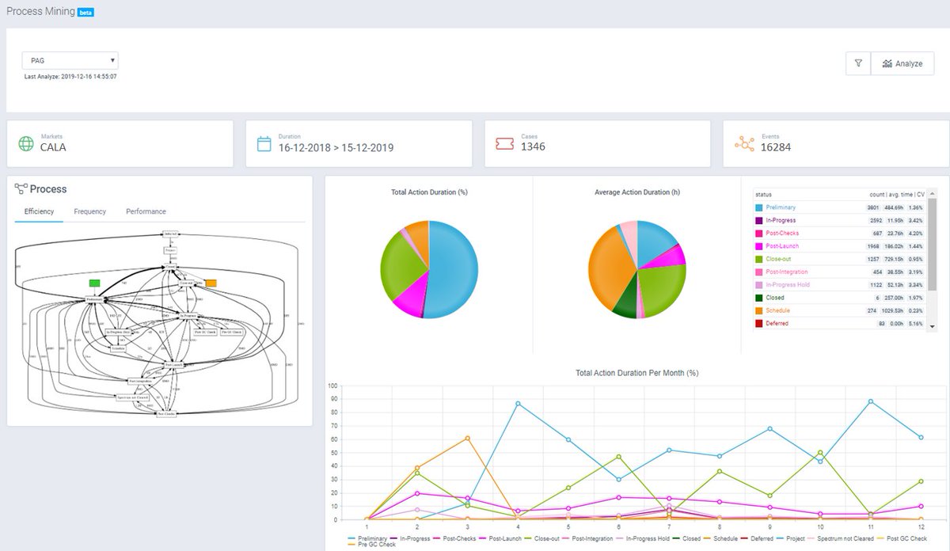Toggle Deferred series in line chart legend

click(x=755, y=538)
